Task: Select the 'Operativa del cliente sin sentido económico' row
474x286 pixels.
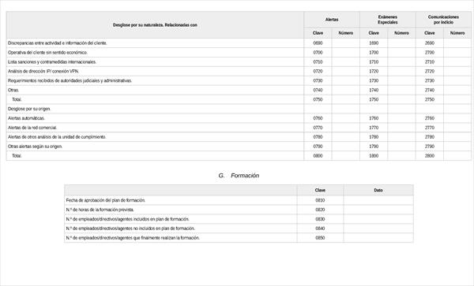Action: [239, 53]
